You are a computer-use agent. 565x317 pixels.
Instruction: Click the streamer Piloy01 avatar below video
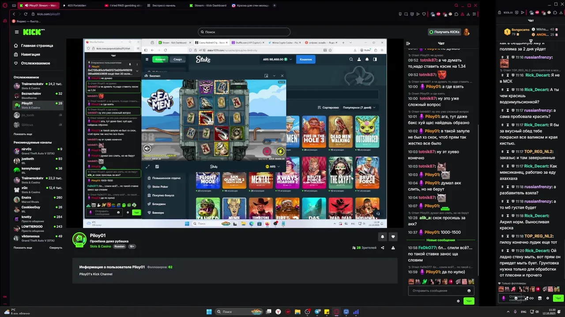click(79, 240)
